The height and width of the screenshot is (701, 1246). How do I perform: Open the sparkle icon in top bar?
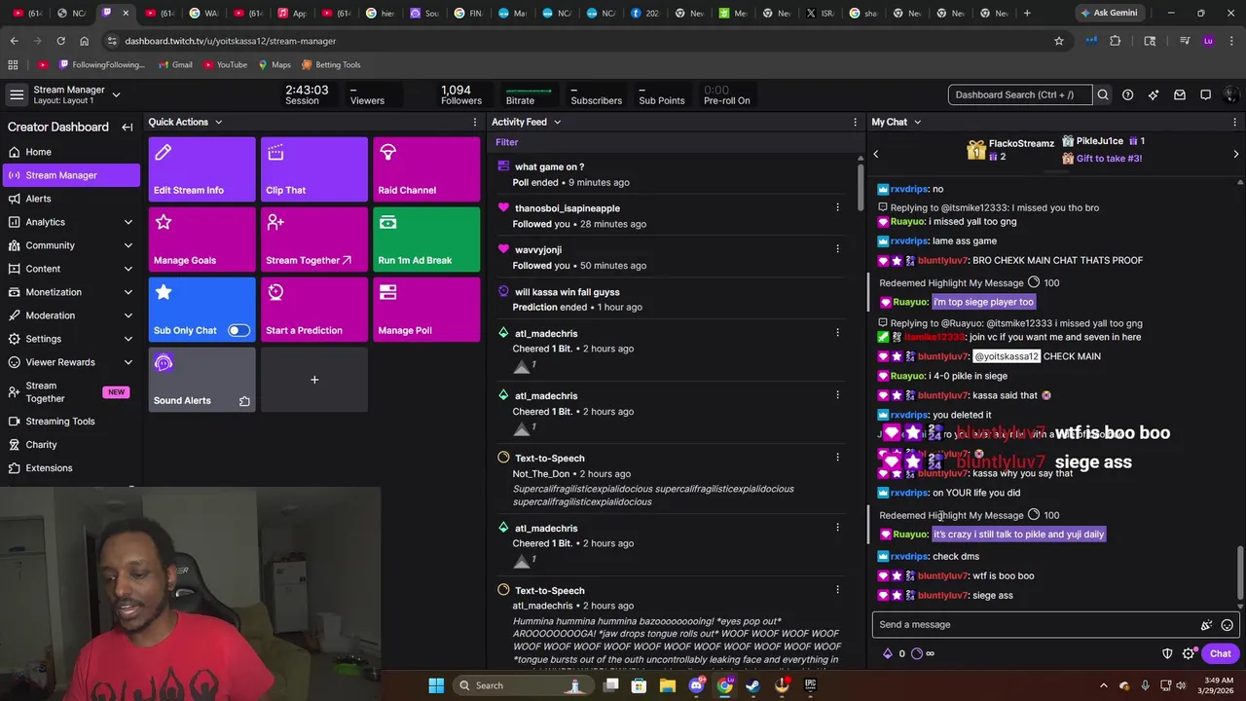tap(1154, 94)
